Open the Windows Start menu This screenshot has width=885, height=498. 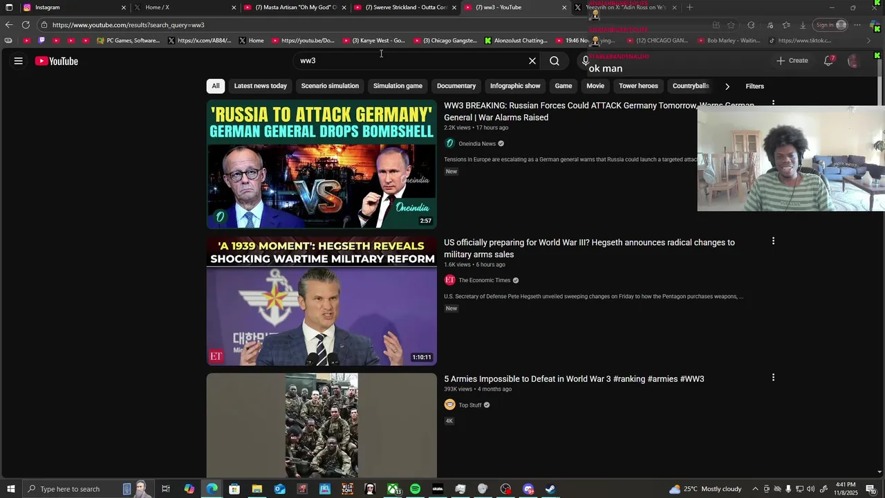10,489
